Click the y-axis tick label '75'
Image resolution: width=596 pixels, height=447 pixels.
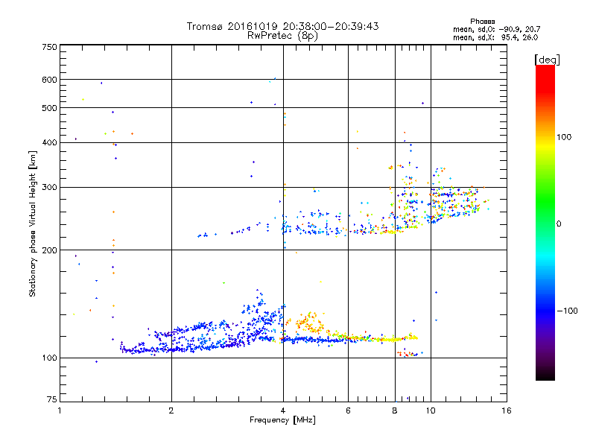pos(52,399)
